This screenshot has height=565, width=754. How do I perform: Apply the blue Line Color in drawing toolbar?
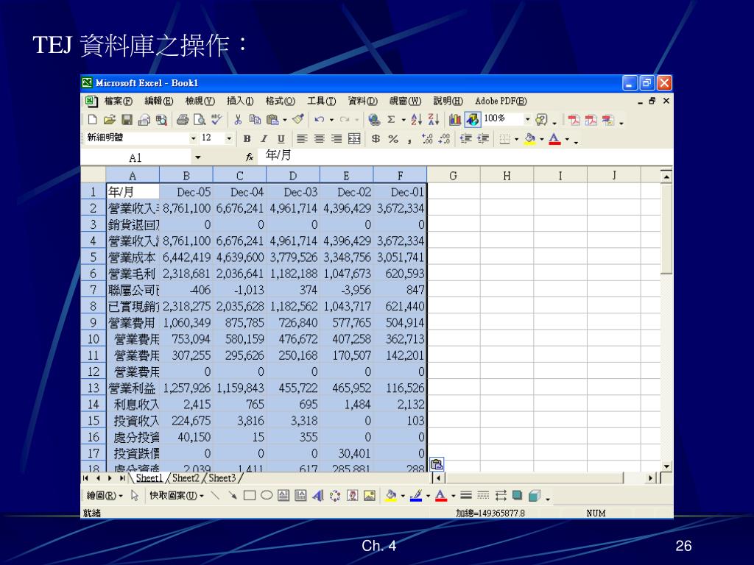tap(416, 495)
